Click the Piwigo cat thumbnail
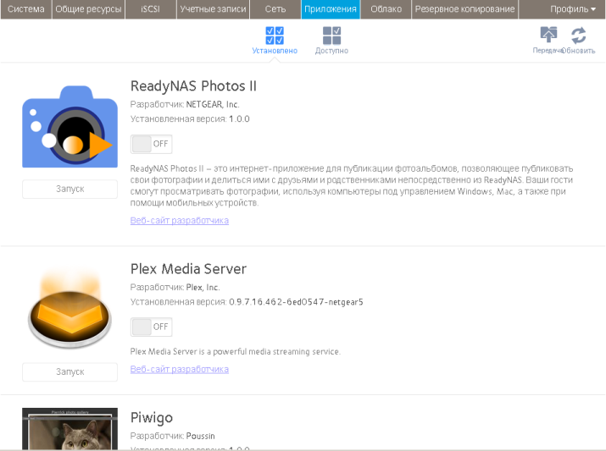Viewport: 606px width, 451px height. tap(70, 429)
